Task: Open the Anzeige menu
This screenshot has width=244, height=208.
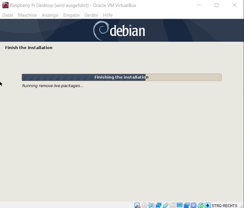Action: pos(50,15)
